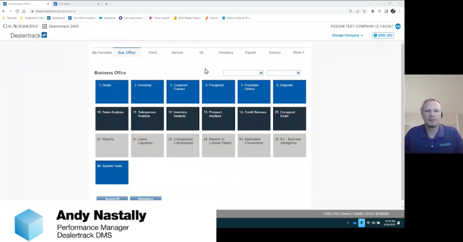Close the FS2 Deals tab

pos(98,4)
